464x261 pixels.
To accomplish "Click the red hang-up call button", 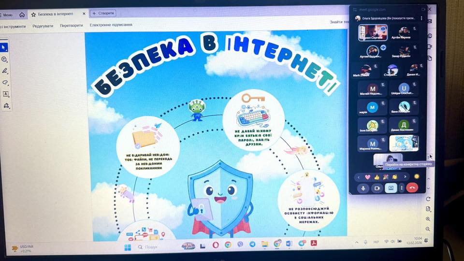I will click(x=412, y=188).
